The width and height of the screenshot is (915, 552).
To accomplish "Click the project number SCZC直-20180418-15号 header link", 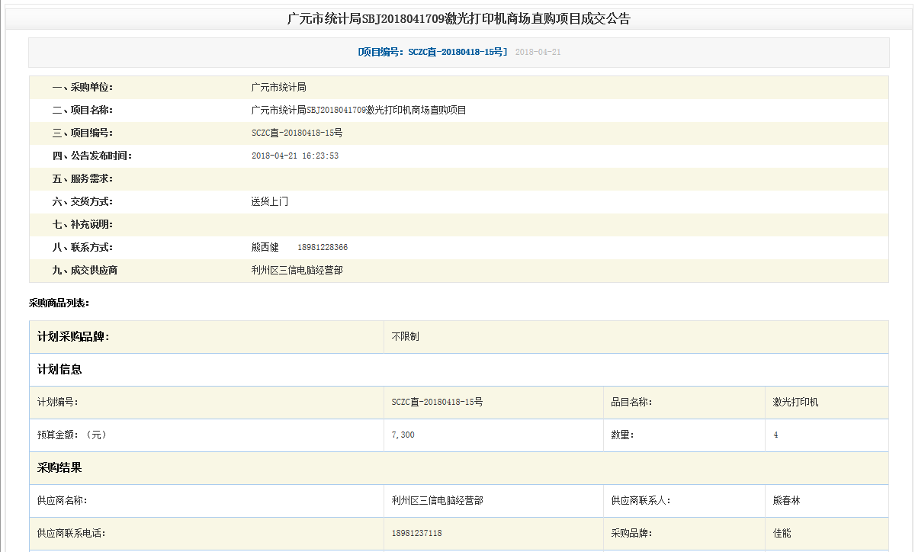I will pyautogui.click(x=432, y=52).
